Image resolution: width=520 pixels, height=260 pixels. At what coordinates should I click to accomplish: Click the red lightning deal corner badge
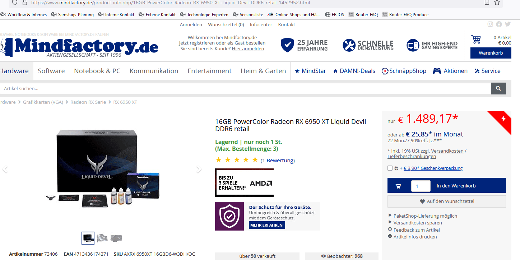click(x=503, y=120)
